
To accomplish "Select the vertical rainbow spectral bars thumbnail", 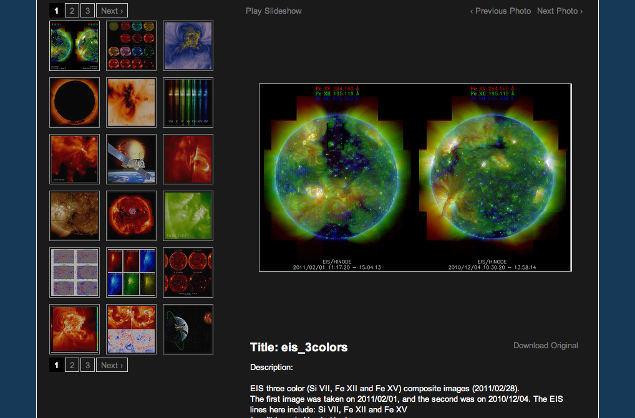I will point(188,103).
